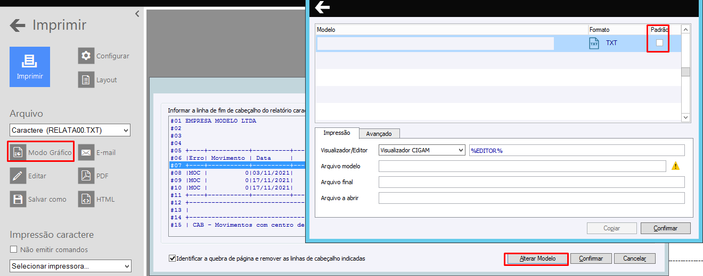The height and width of the screenshot is (276, 703).
Task: Click the TXT file format icon
Action: 594,43
